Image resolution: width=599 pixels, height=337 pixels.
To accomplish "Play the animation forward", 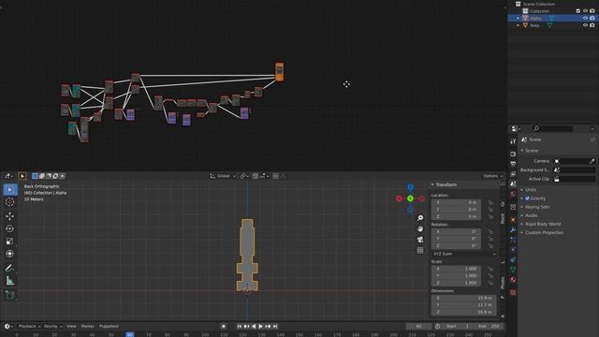I will [x=261, y=327].
